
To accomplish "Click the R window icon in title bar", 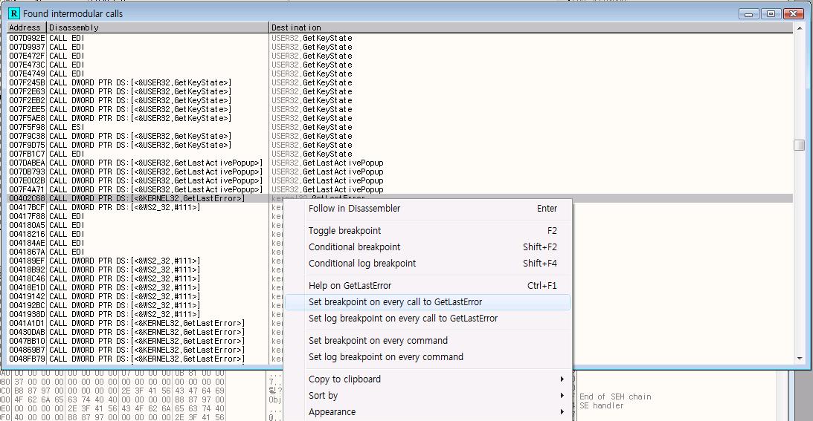I will point(14,13).
